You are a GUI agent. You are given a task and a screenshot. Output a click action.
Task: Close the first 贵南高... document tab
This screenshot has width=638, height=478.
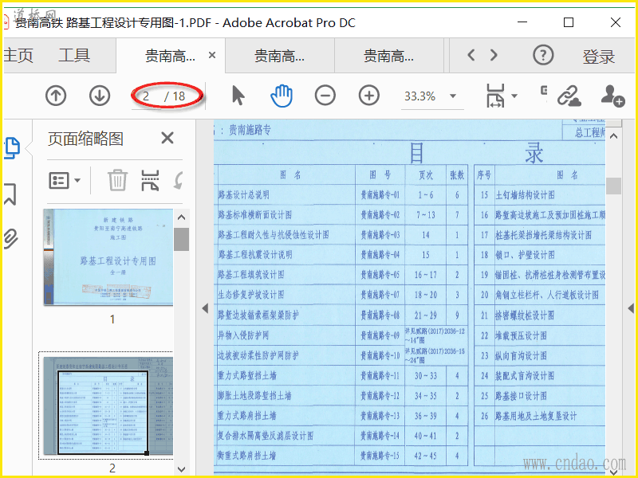(x=212, y=55)
